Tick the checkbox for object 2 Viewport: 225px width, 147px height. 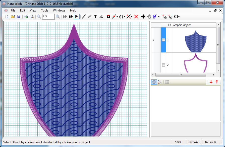click(163, 65)
